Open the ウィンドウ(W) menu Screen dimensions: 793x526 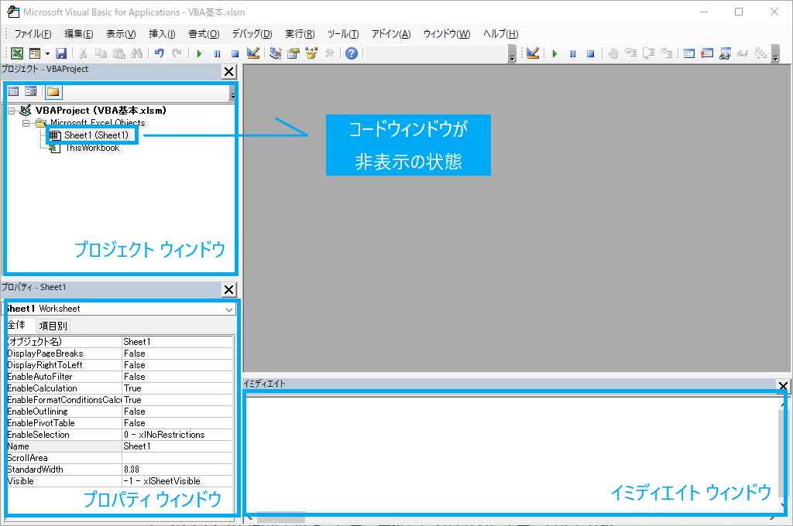click(447, 34)
